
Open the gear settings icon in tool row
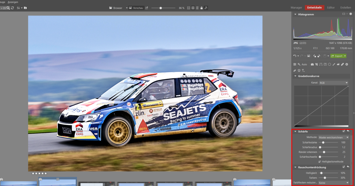tap(347, 64)
